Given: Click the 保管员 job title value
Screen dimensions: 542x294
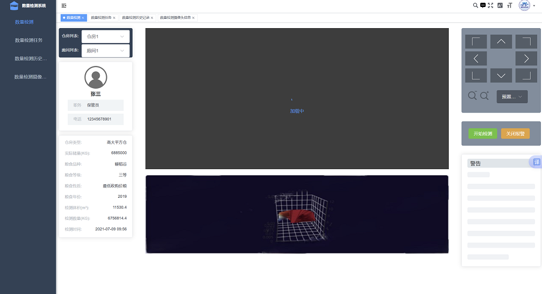Looking at the screenshot, I should point(93,105).
